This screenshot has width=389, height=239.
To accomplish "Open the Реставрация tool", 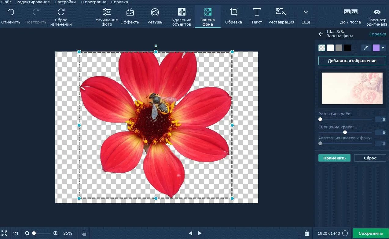I will [x=281, y=17].
